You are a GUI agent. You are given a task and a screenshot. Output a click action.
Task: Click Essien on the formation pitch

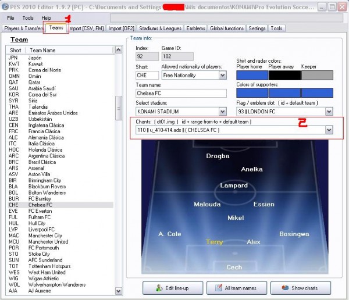(x=264, y=204)
